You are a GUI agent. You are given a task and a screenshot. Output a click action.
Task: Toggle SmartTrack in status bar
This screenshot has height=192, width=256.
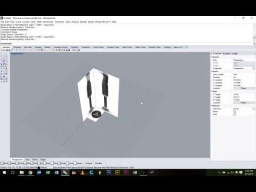click(x=82, y=167)
